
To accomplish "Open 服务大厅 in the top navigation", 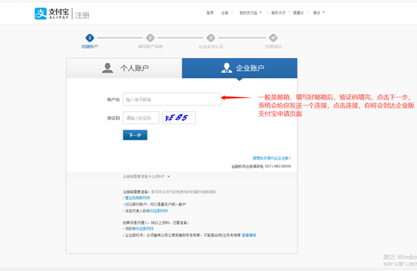I will pos(279,13).
